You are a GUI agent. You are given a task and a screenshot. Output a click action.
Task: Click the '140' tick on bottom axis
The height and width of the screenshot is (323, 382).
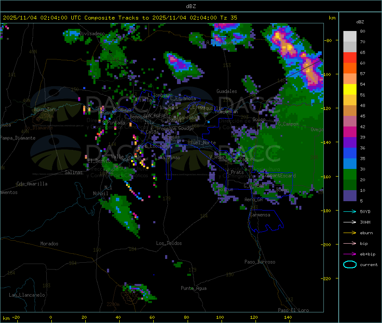point(288,317)
